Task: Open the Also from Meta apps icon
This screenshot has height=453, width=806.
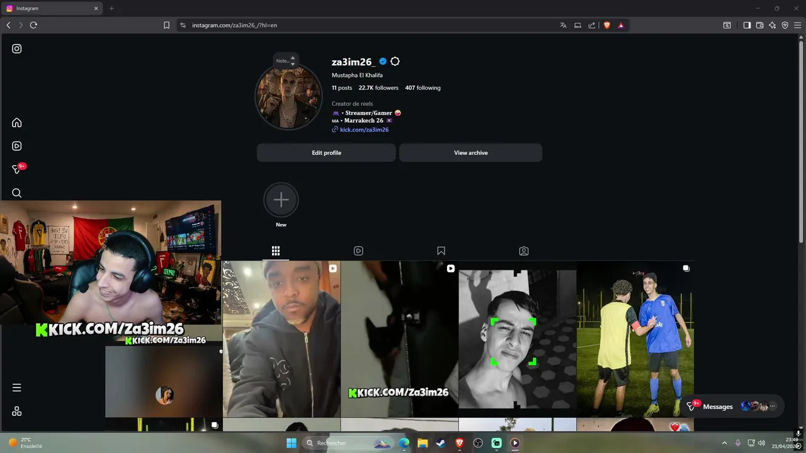Action: [x=17, y=411]
